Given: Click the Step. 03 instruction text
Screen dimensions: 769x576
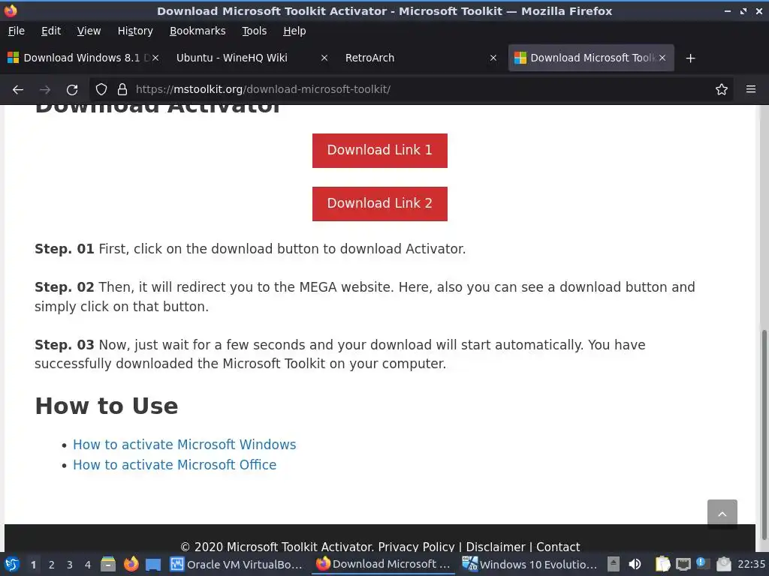Looking at the screenshot, I should pyautogui.click(x=340, y=354).
